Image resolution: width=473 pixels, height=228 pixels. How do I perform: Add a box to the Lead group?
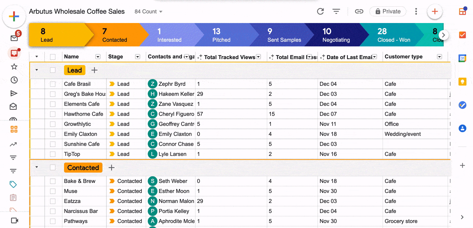point(94,70)
